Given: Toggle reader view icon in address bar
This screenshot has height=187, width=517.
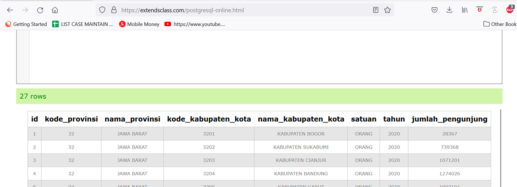Looking at the screenshot, I should pos(376,10).
